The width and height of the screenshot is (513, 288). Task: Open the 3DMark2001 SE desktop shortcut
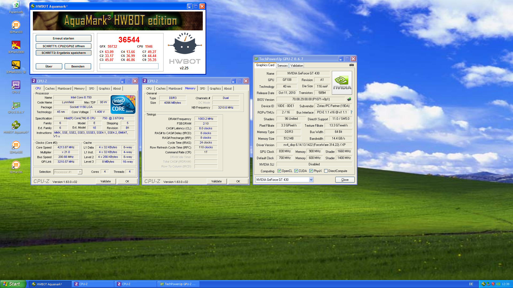pos(16,67)
